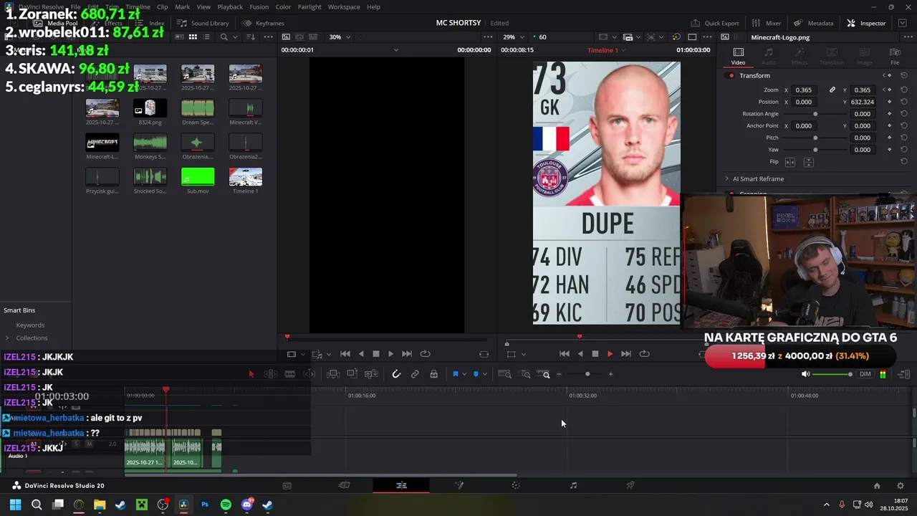This screenshot has height=516, width=917.
Task: Go to the Deliver page
Action: (630, 485)
